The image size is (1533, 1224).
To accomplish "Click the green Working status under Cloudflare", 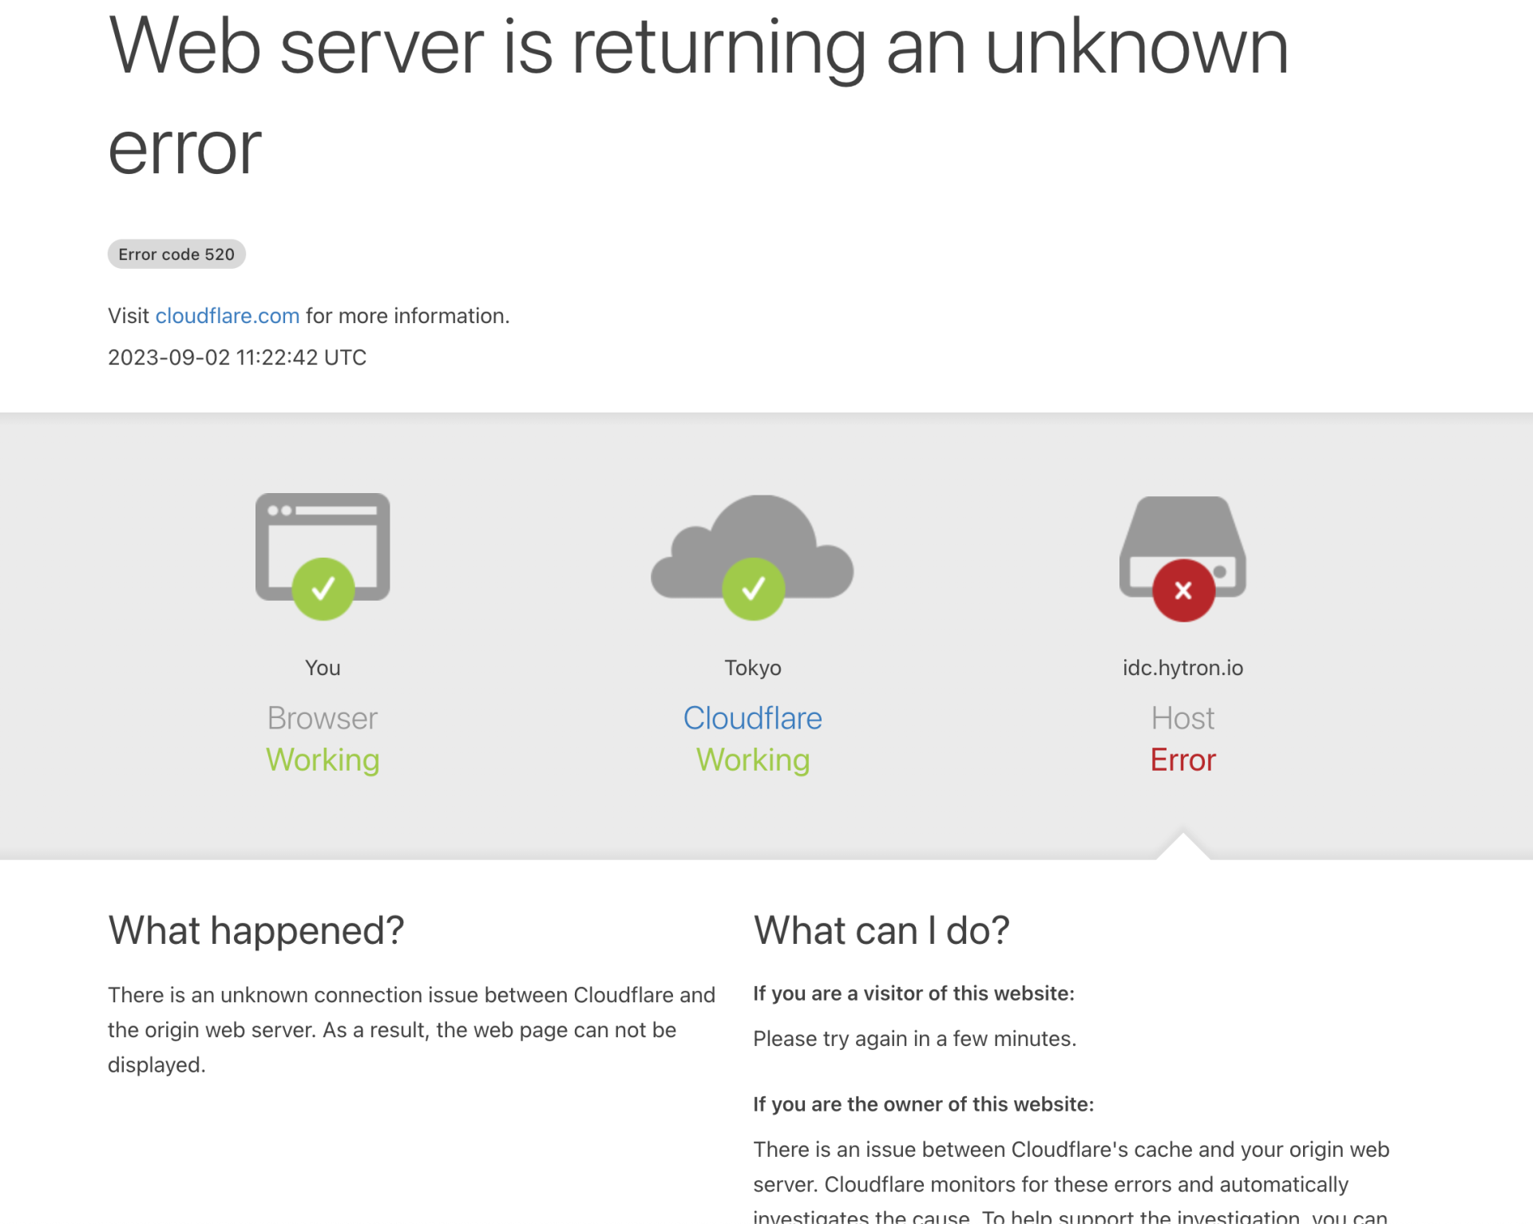I will point(753,760).
